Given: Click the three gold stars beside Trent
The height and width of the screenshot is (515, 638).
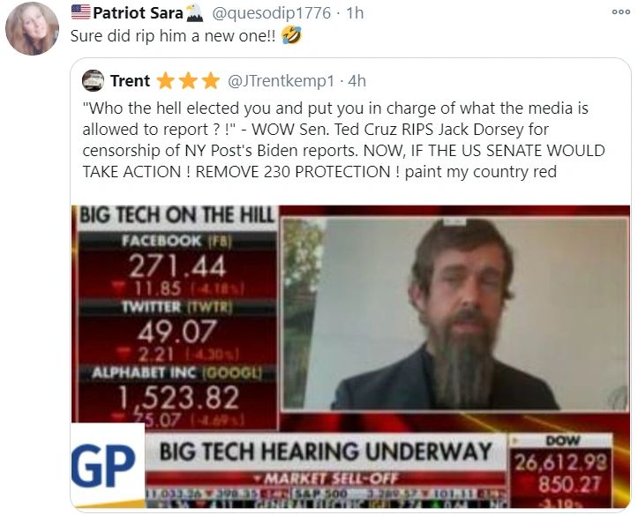Looking at the screenshot, I should point(188,81).
